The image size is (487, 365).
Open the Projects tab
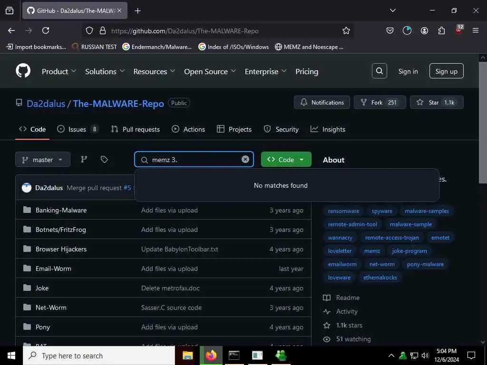[234, 129]
